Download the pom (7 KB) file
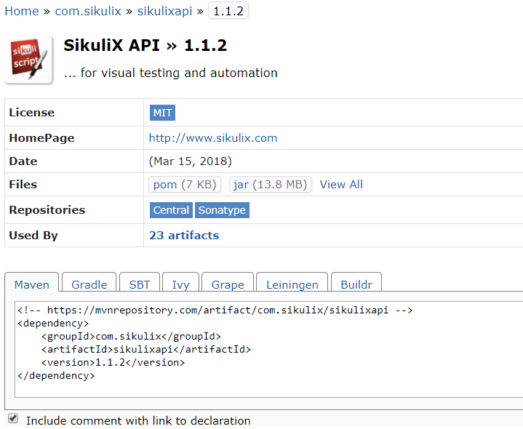The width and height of the screenshot is (523, 429). pyautogui.click(x=185, y=185)
